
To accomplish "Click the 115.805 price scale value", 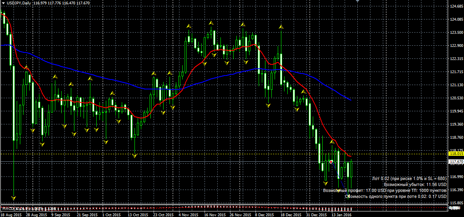I will click(x=456, y=203).
